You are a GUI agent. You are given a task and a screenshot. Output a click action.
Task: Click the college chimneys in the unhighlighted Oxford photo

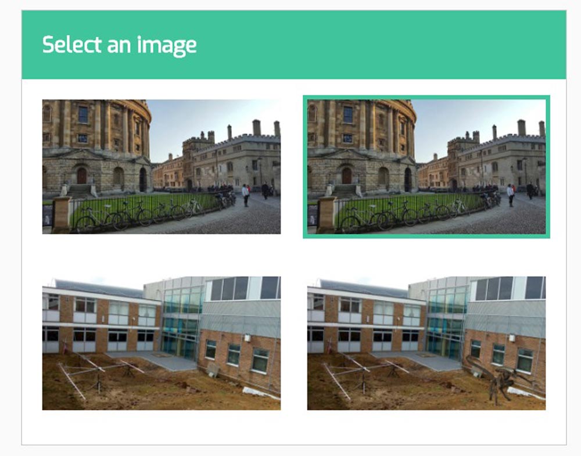point(256,128)
